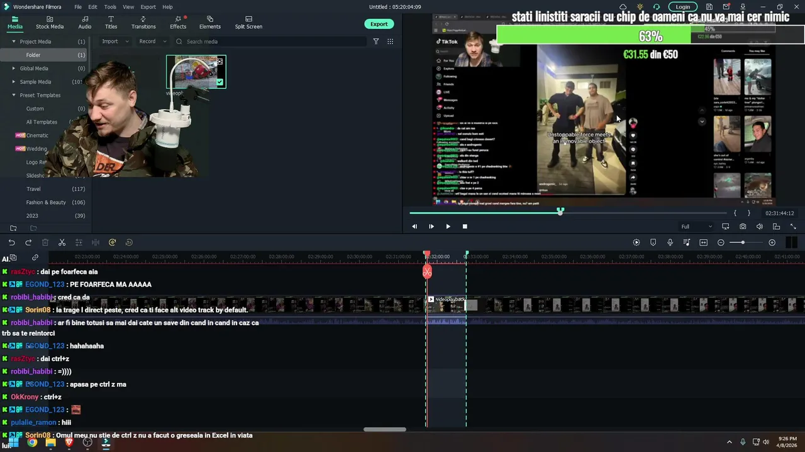Add a marker with the shield marker icon
The height and width of the screenshot is (452, 805).
[653, 242]
